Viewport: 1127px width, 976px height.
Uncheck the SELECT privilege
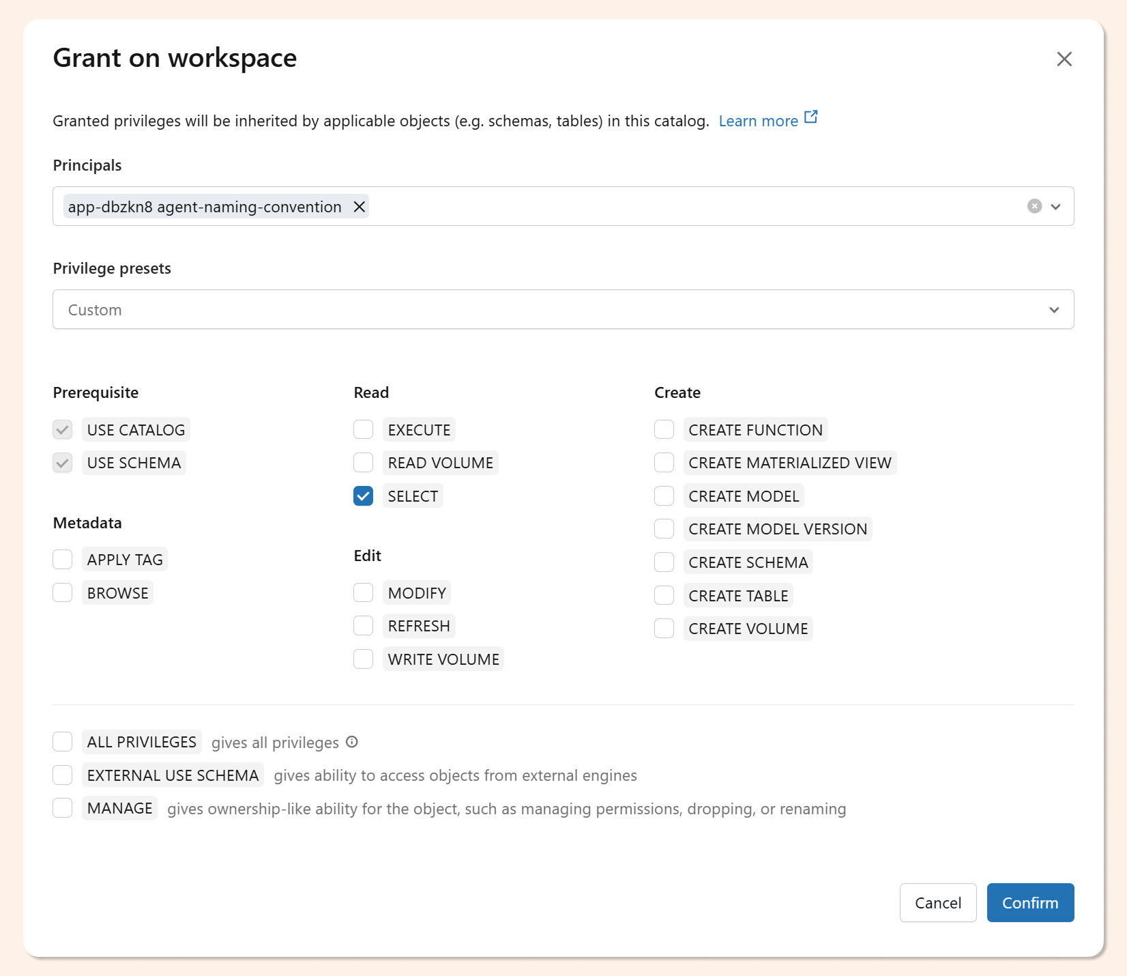[364, 496]
